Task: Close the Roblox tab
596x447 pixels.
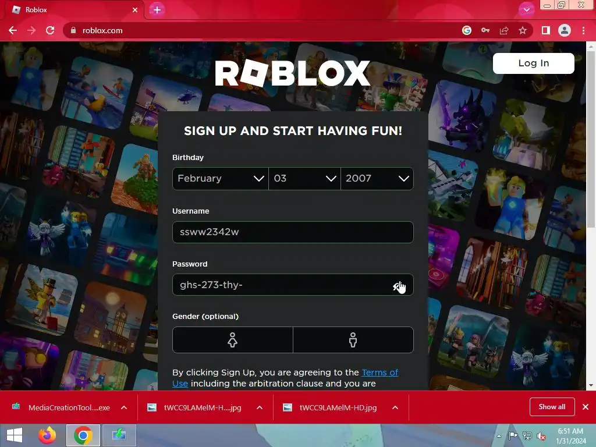Action: [x=135, y=10]
